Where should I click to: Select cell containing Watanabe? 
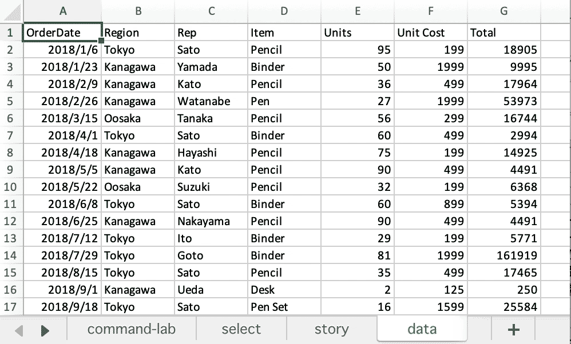pyautogui.click(x=211, y=101)
